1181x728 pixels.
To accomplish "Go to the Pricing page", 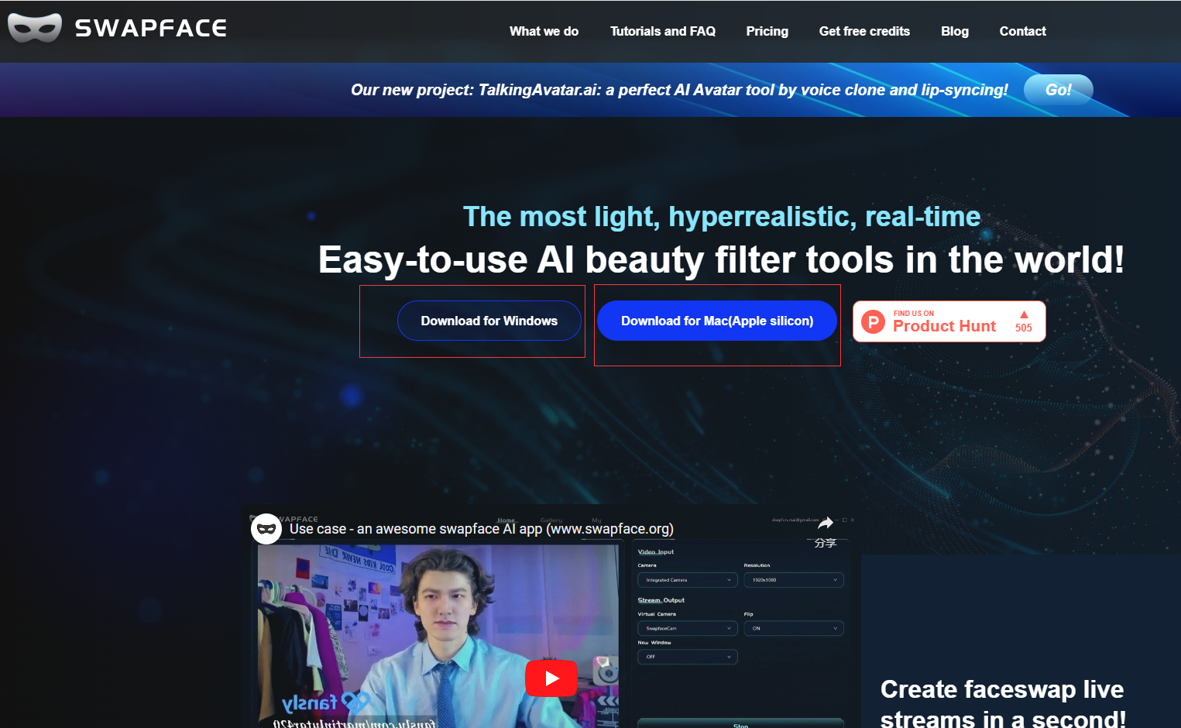I will pyautogui.click(x=767, y=31).
